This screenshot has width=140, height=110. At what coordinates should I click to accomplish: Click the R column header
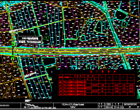(x=102, y=77)
